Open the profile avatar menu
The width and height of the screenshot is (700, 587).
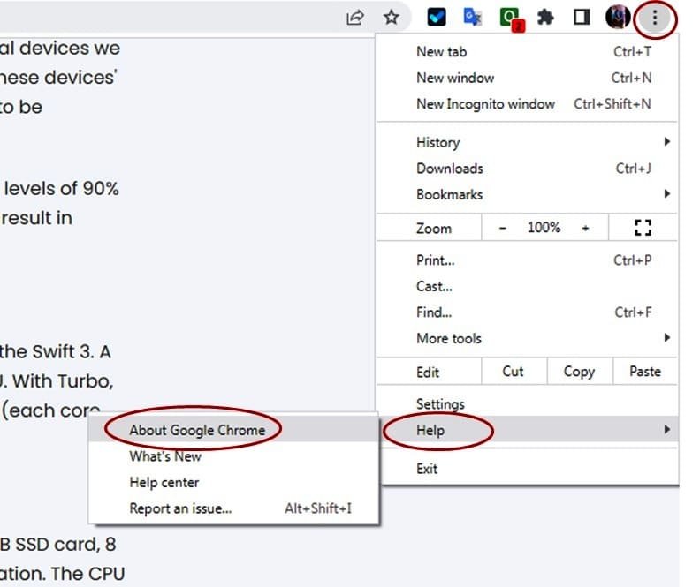(x=617, y=17)
